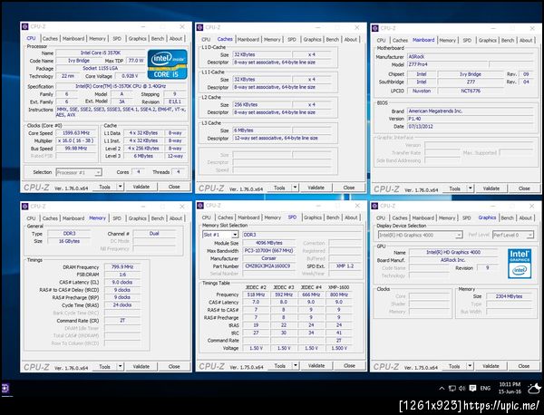This screenshot has width=544, height=415.
Task: Click the Code Name value 'Ivy Bridge' in the CPU tab window
Action: point(79,61)
